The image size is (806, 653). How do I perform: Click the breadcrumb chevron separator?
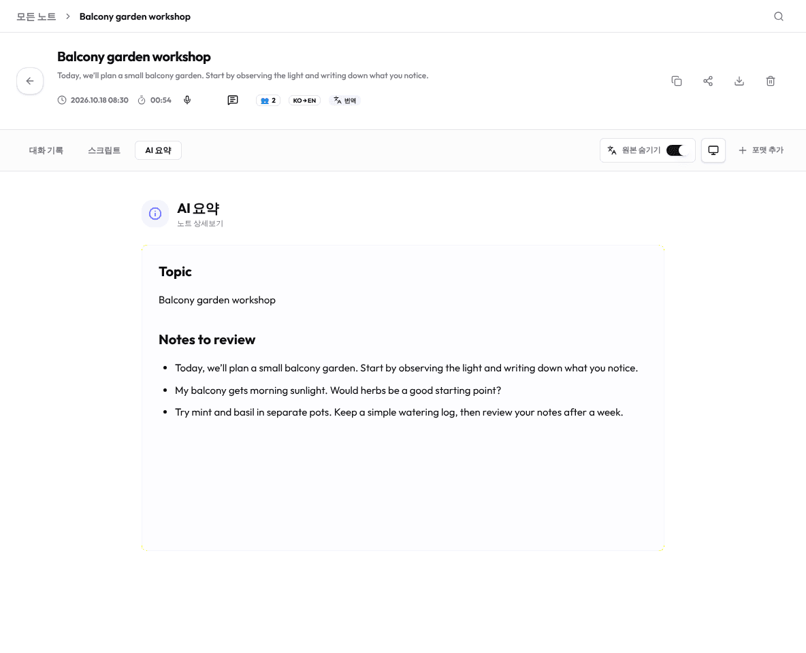(x=68, y=16)
